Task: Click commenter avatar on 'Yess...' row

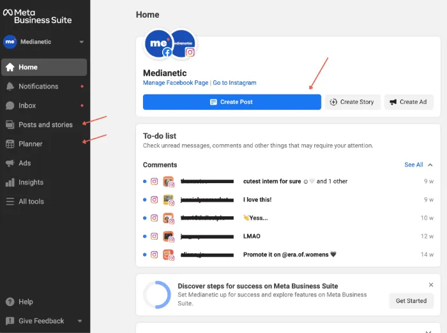Action: click(168, 218)
